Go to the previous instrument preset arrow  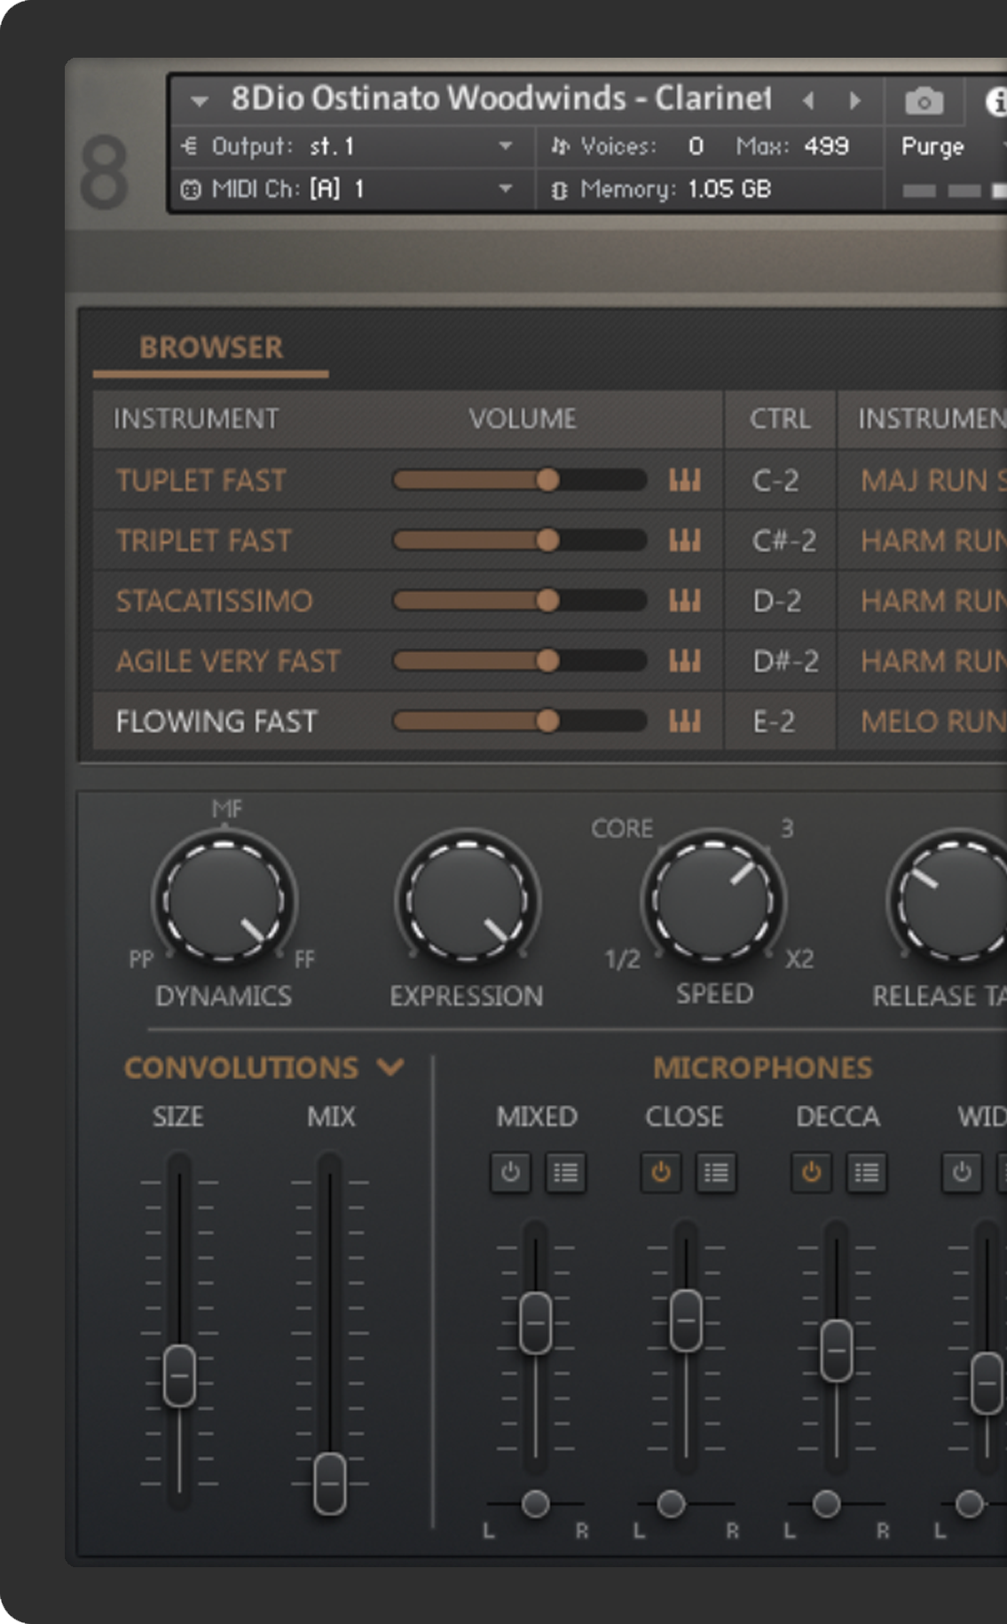click(x=808, y=101)
